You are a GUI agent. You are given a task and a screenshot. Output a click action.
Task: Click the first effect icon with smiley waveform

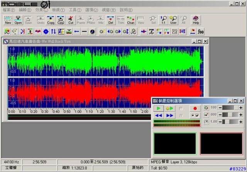(7, 32)
